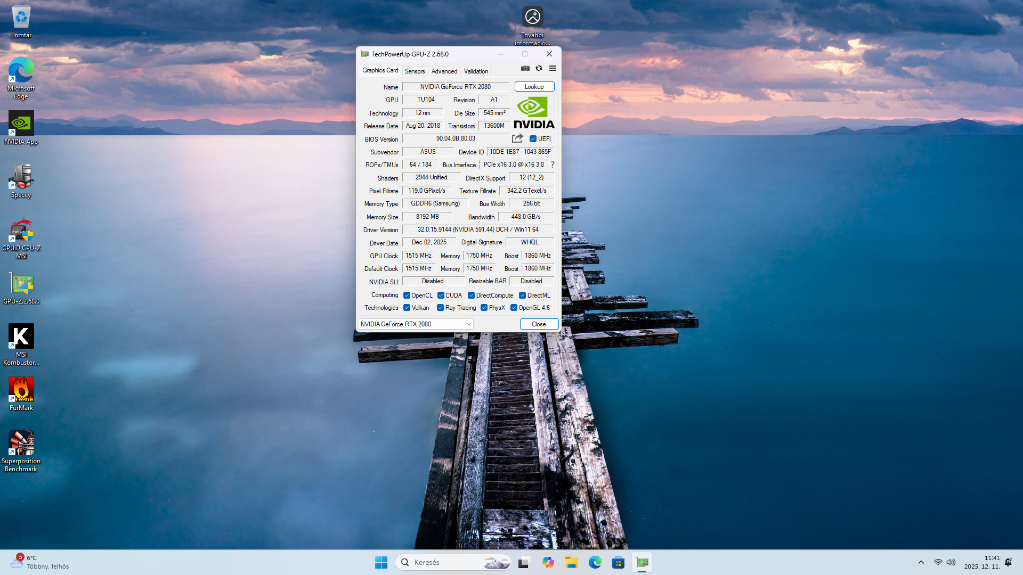Expand the NVIDIA GeForce RTX 2080 dropdown
This screenshot has width=1023, height=575.
pyautogui.click(x=469, y=324)
